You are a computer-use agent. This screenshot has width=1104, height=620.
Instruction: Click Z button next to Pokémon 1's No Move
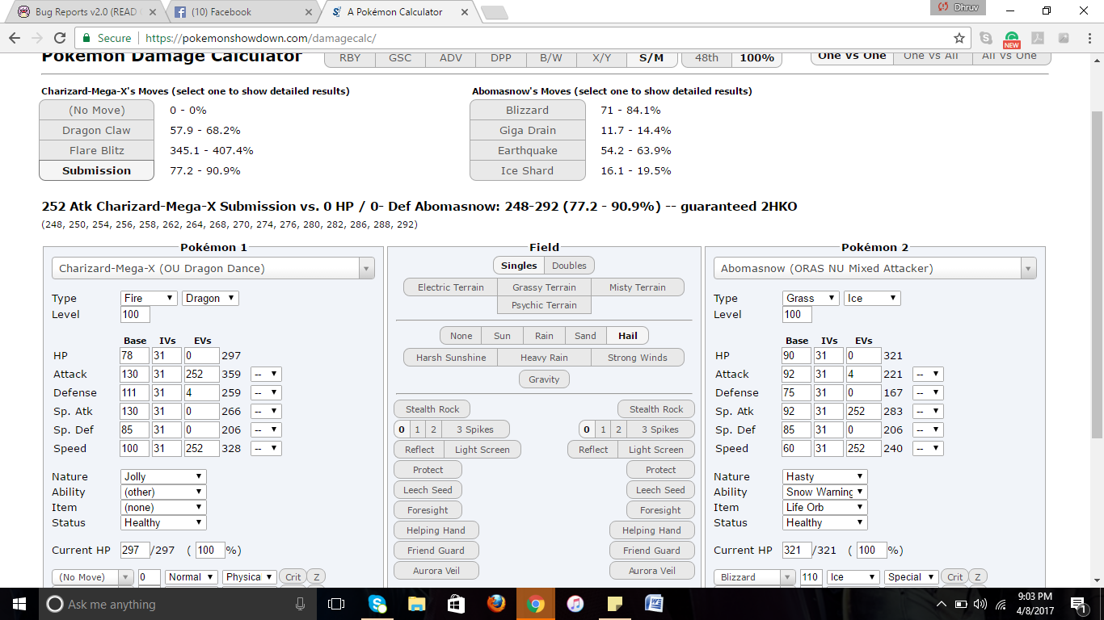[316, 577]
